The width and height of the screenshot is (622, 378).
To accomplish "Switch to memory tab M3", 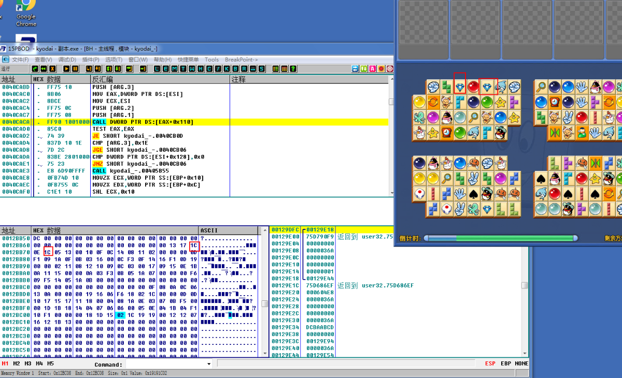I will pyautogui.click(x=28, y=364).
